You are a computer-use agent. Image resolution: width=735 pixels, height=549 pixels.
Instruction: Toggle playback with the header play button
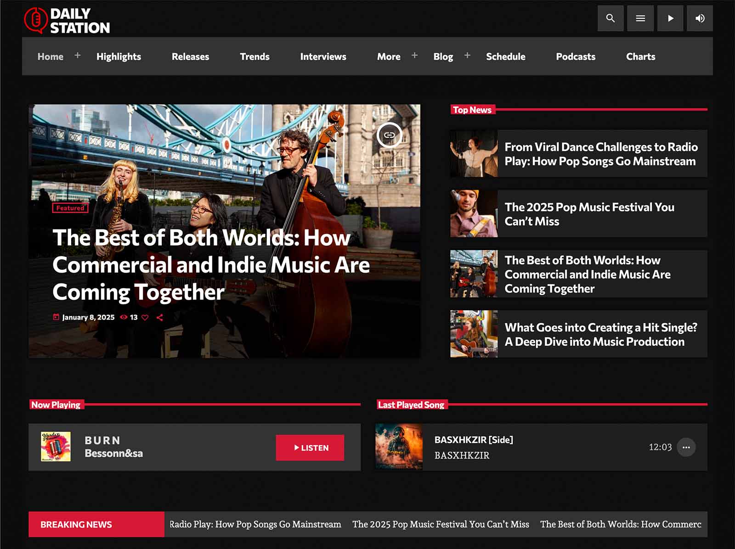coord(670,18)
